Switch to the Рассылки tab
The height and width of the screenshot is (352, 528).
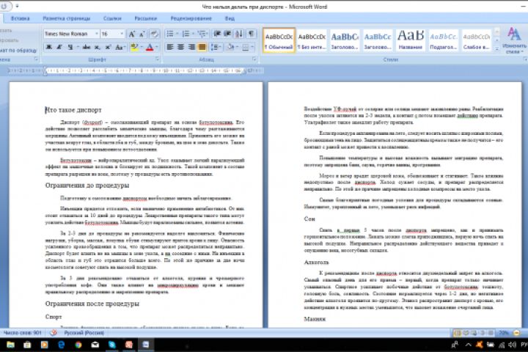tap(145, 18)
